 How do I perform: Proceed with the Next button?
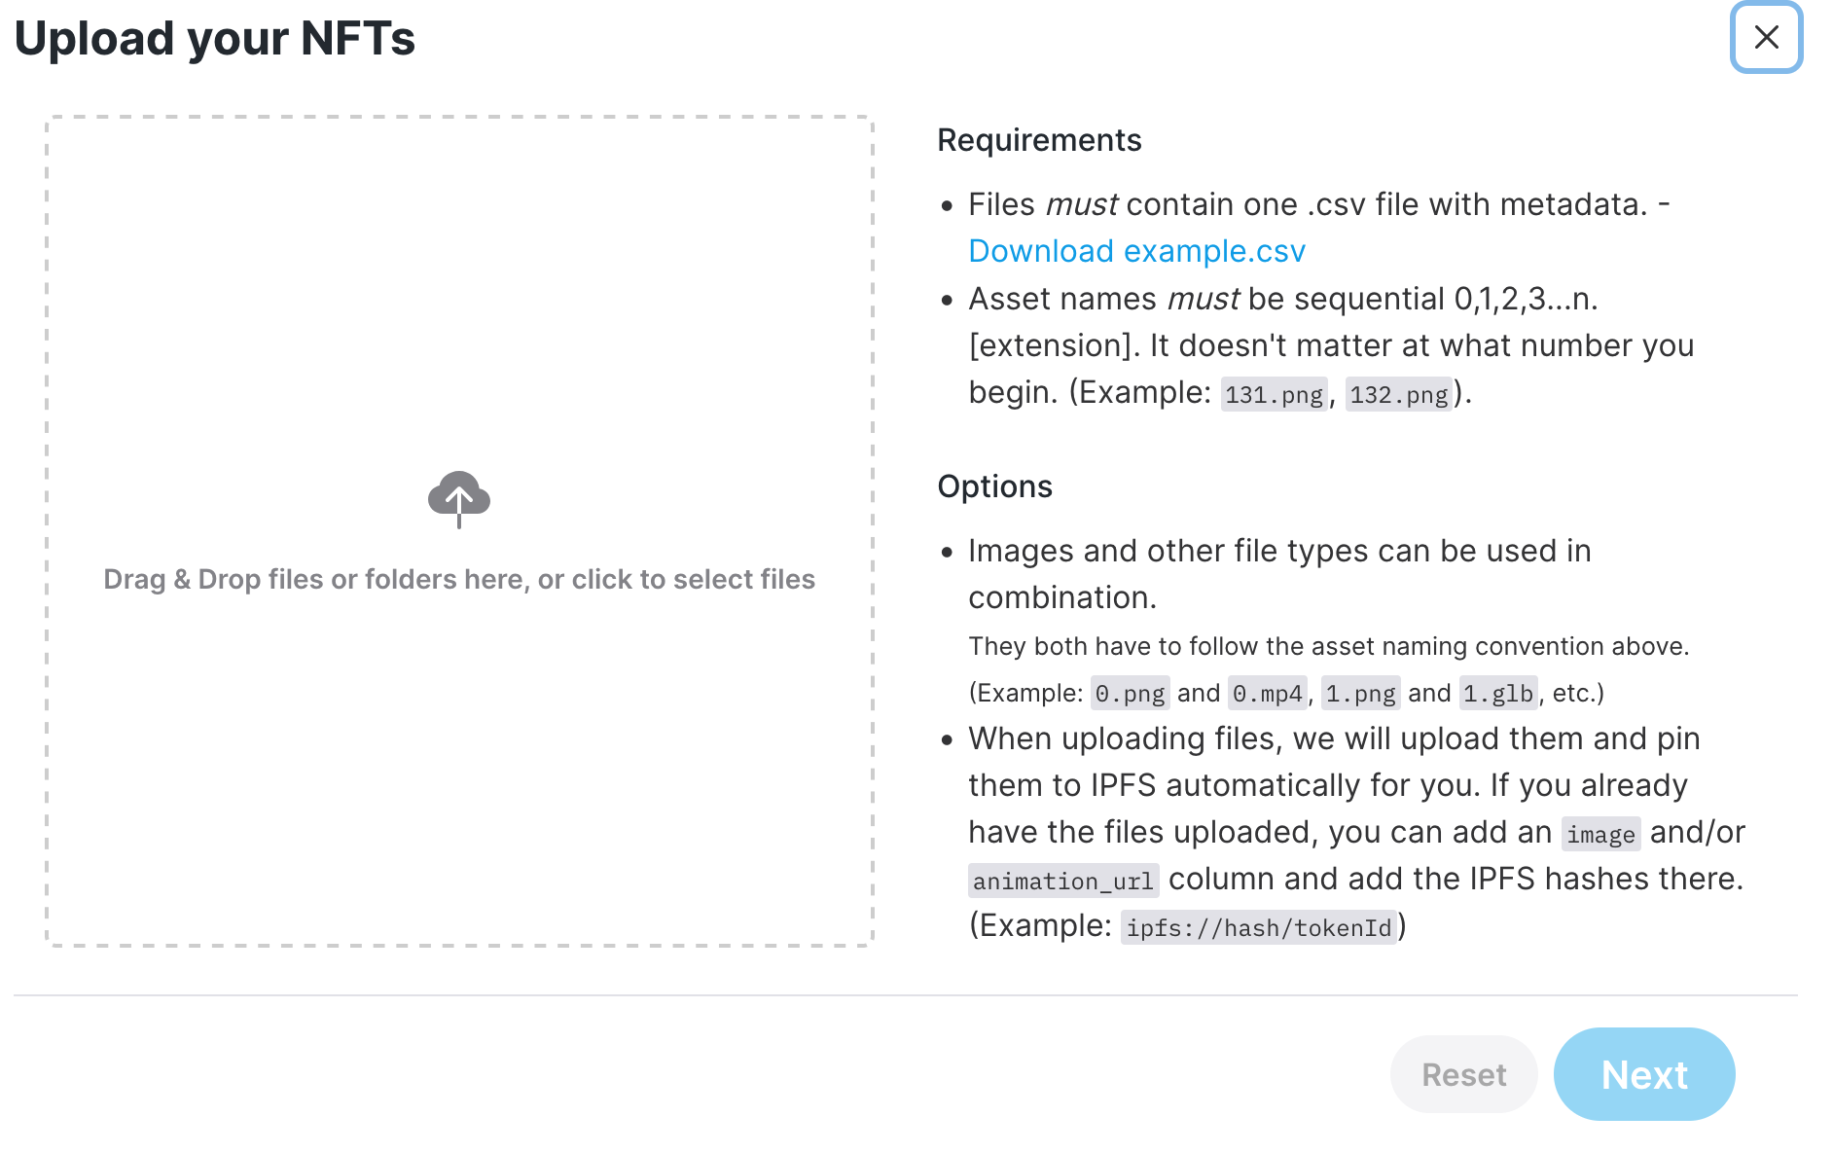pos(1644,1074)
